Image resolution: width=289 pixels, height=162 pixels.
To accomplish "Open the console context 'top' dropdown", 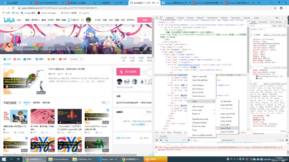I will (x=174, y=140).
